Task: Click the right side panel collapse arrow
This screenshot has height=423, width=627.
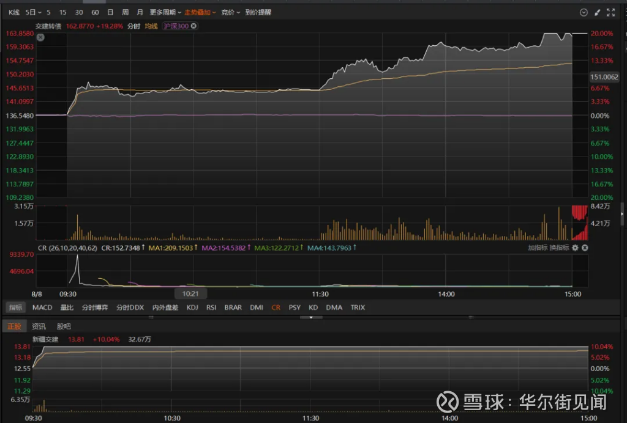Action: [622, 215]
